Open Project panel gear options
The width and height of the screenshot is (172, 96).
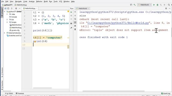point(16,8)
